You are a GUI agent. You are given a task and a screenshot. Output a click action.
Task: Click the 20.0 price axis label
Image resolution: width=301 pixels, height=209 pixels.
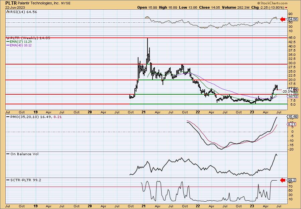(x=292, y=80)
